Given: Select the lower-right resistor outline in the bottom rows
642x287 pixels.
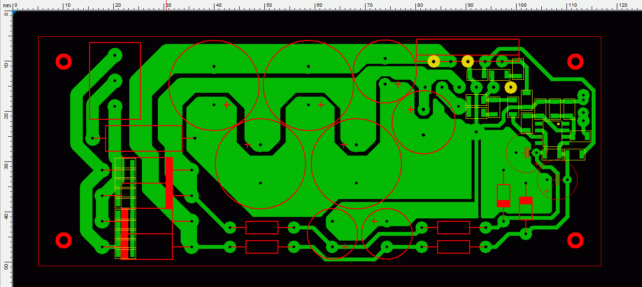Looking at the screenshot, I should click(454, 247).
